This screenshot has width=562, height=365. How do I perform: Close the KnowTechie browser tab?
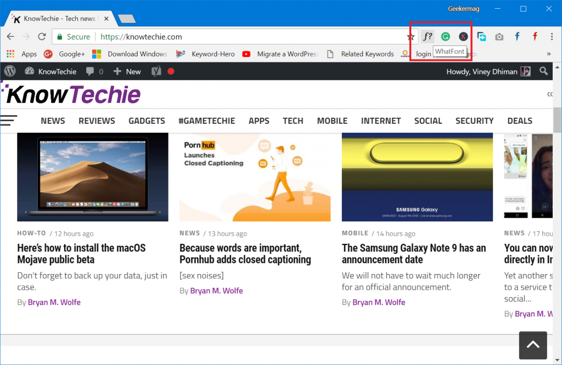tap(106, 19)
